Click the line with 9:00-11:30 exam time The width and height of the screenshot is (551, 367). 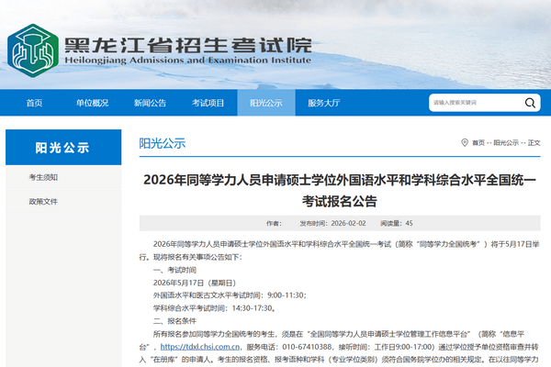click(x=230, y=295)
